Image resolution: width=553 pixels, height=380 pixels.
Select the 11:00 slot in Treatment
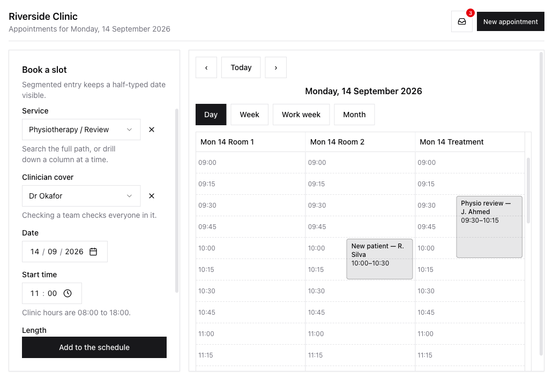pyautogui.click(x=470, y=333)
